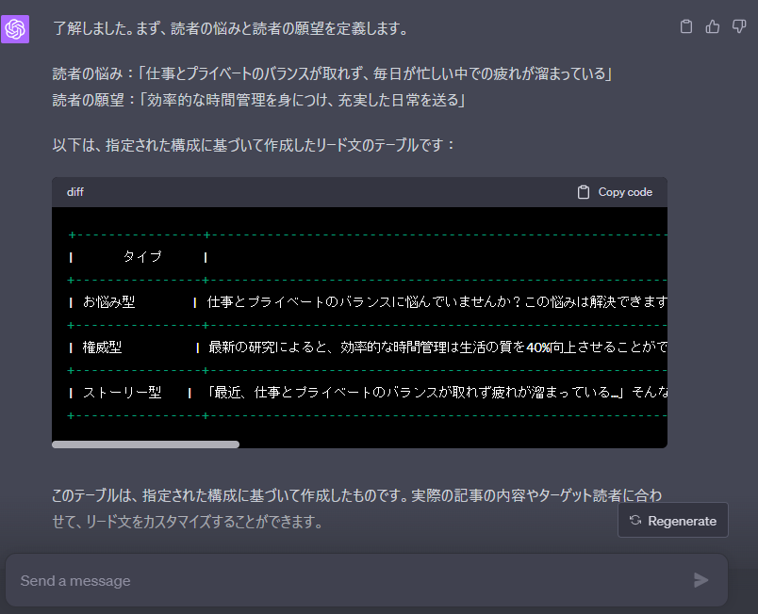
Task: Click the '権威型' row label
Action: tap(102, 347)
